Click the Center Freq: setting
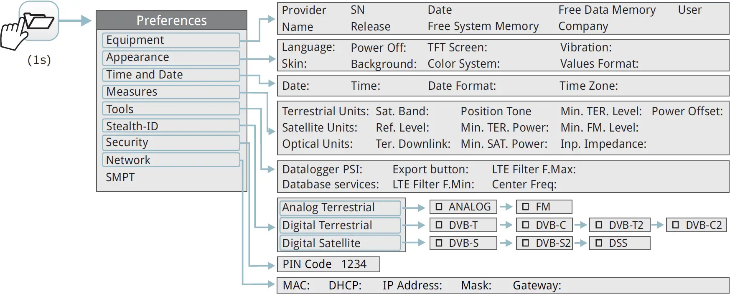The height and width of the screenshot is (294, 730). pos(524,185)
